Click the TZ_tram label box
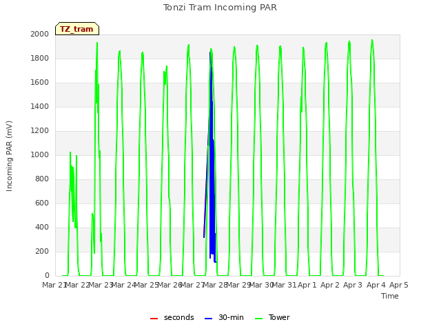 77,29
